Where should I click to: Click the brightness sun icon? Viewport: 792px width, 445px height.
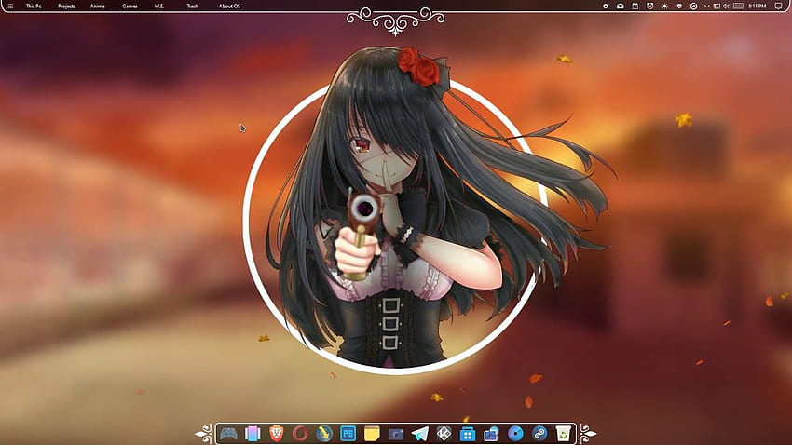pyautogui.click(x=664, y=7)
